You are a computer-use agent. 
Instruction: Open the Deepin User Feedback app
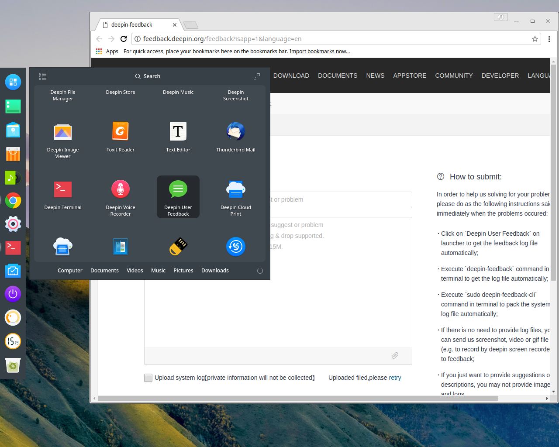(x=178, y=197)
